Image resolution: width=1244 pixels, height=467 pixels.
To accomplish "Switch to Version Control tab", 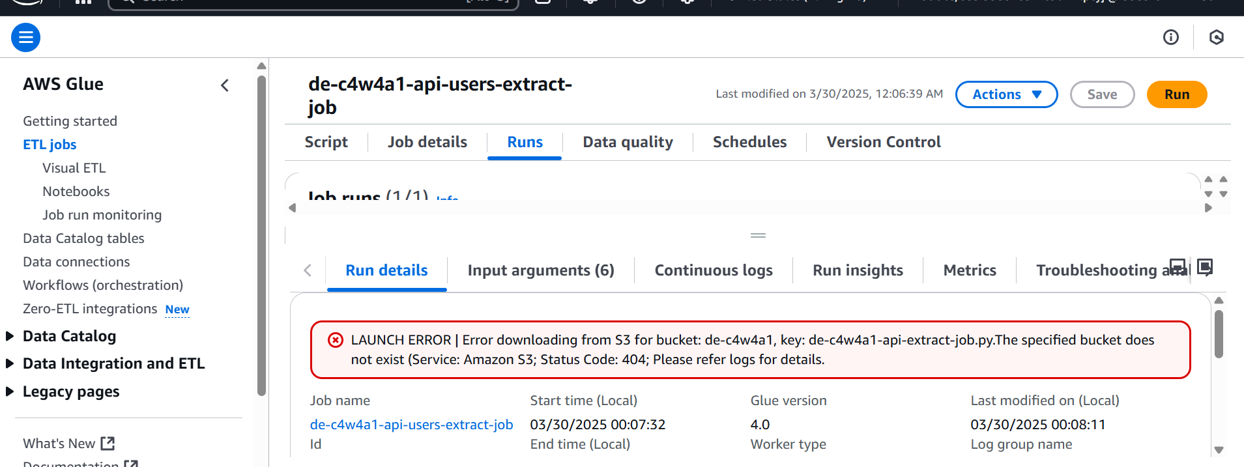I will [884, 142].
